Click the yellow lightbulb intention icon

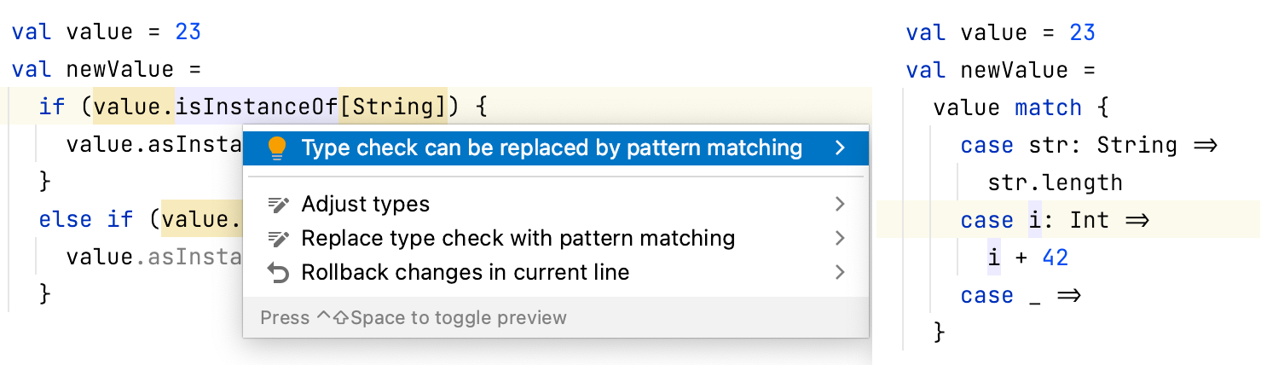[276, 148]
